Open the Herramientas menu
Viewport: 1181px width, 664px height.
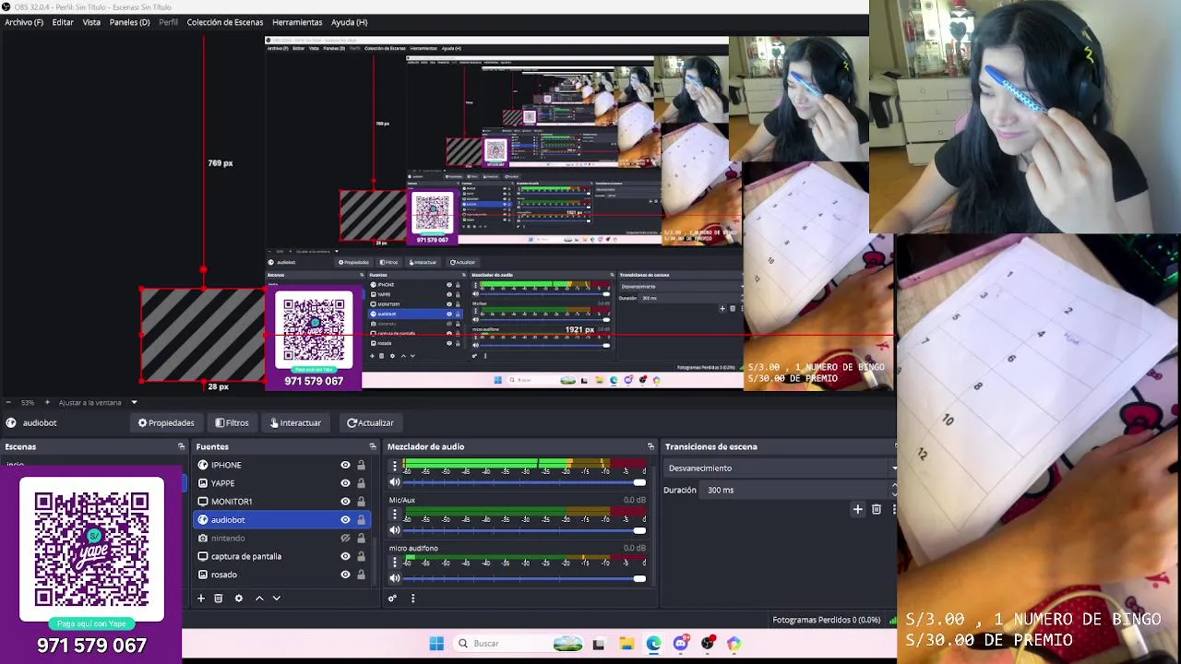pyautogui.click(x=297, y=22)
